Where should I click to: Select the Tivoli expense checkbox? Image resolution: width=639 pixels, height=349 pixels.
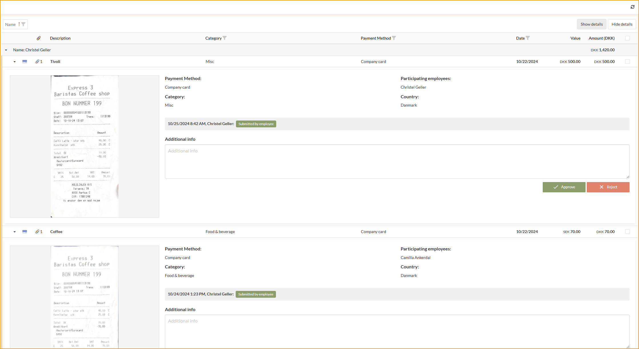628,62
